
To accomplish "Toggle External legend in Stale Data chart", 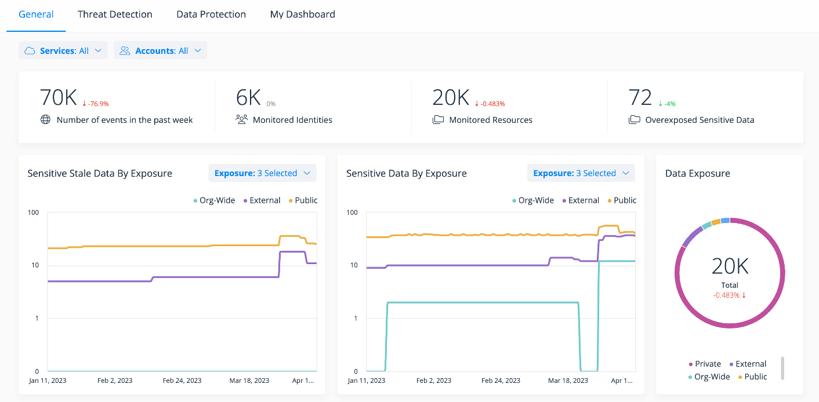I will click(x=261, y=200).
